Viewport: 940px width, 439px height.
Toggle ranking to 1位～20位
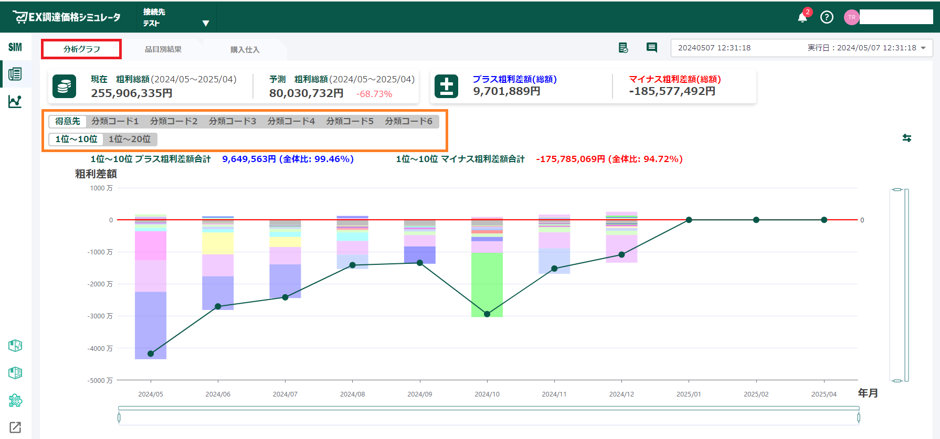pos(130,139)
